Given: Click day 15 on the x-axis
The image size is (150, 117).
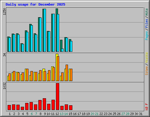Looking at the screenshot, I should [x=70, y=114].
